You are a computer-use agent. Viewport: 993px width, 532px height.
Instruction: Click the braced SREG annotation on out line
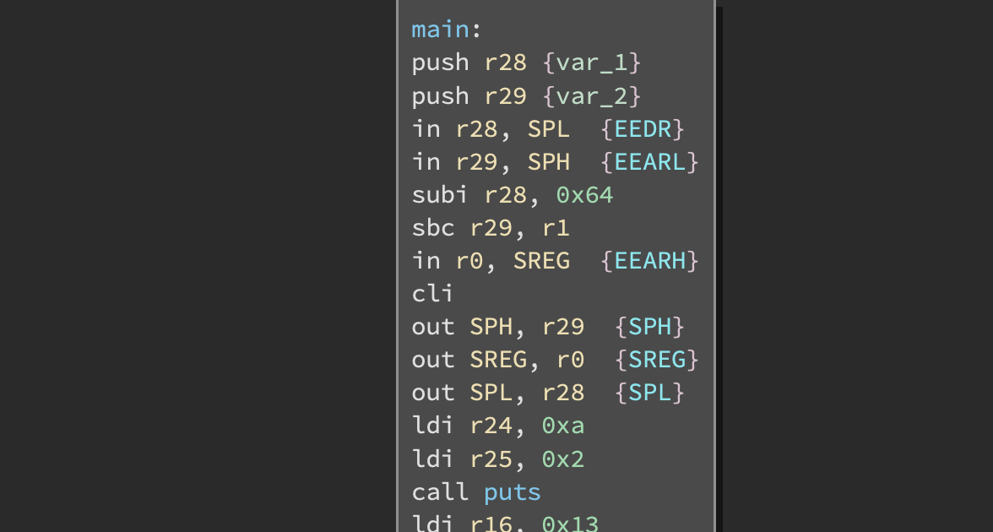657,360
